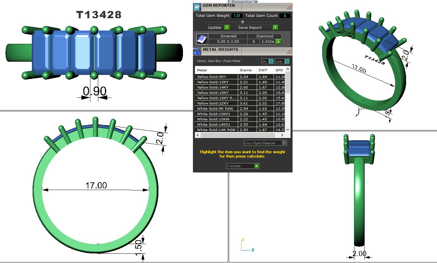Click the emerald gem thumbnail icon
This screenshot has width=437, height=263.
202,39
